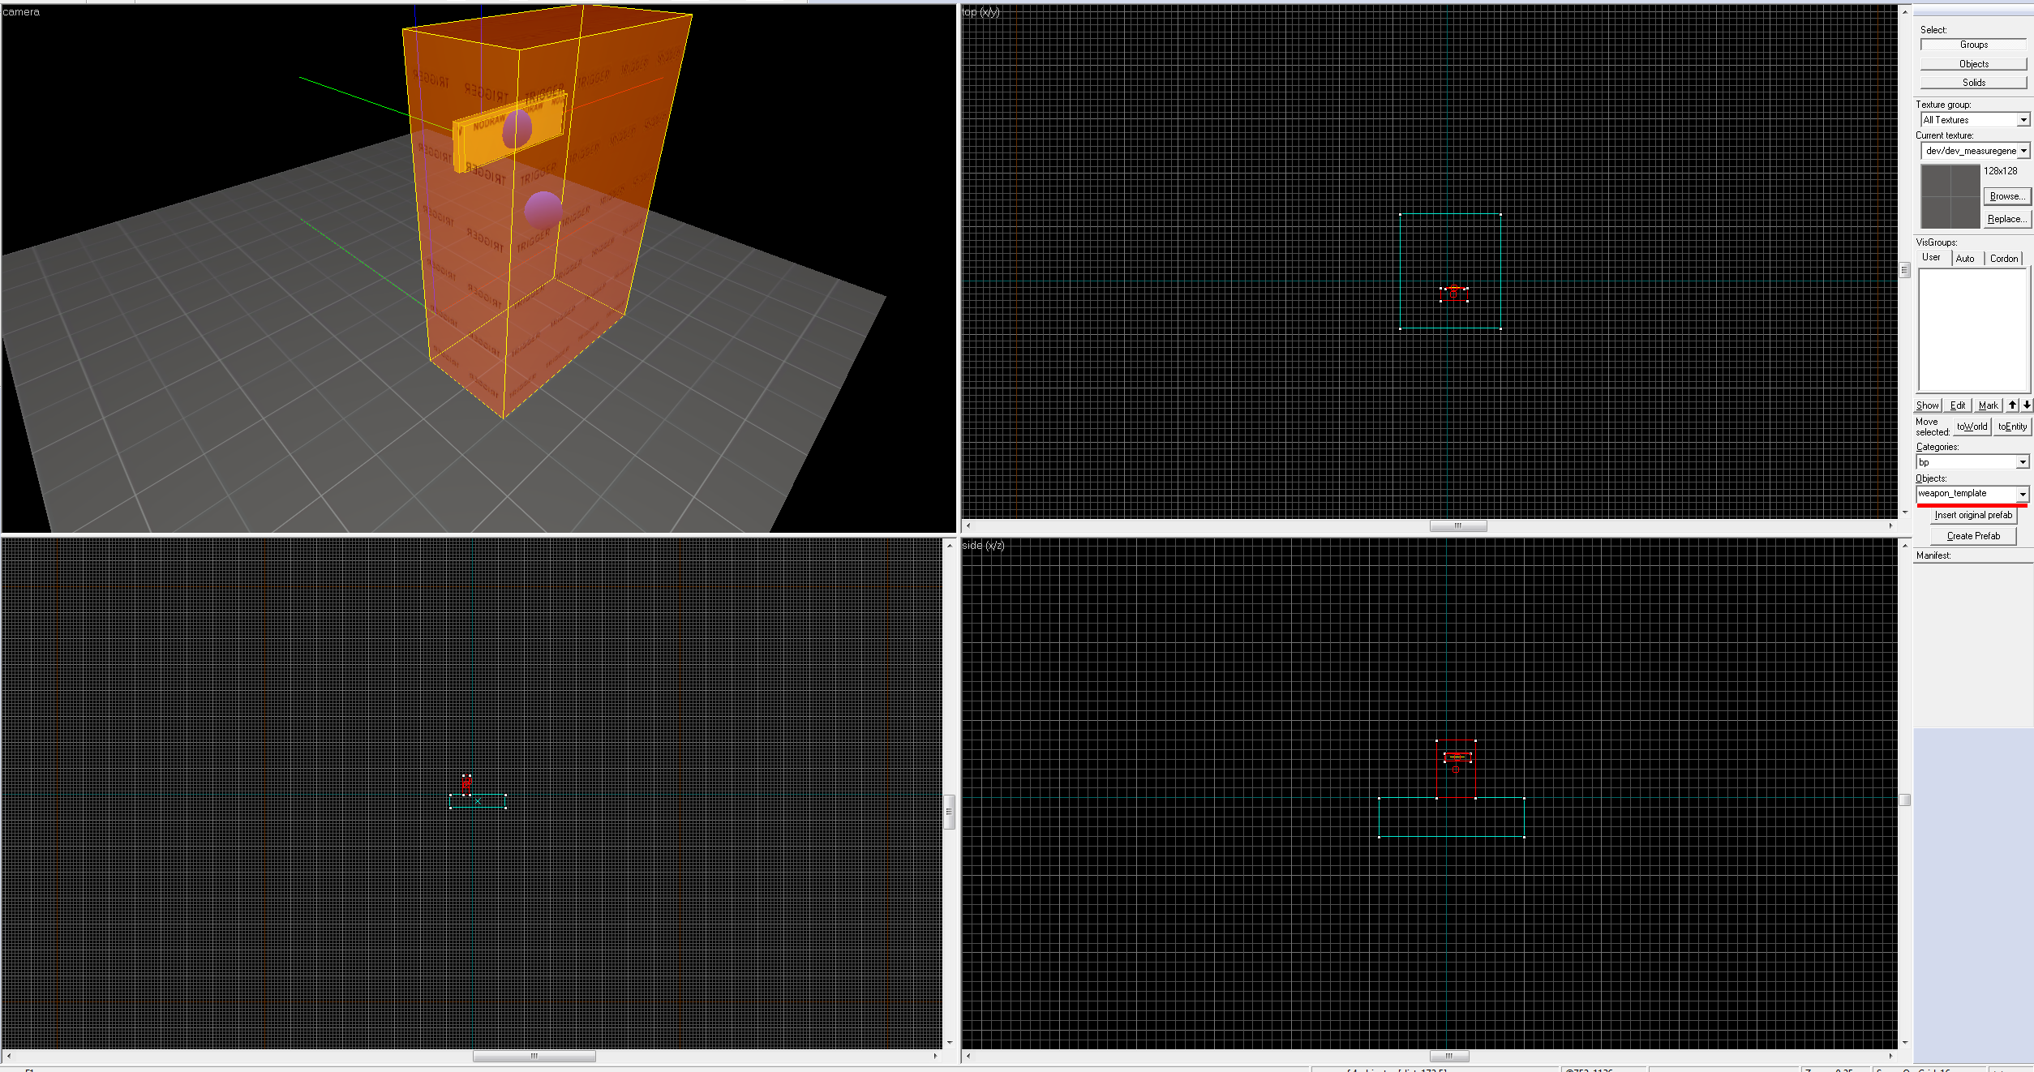Click the Create Prefab button
This screenshot has height=1072, width=2034.
[x=1972, y=536]
